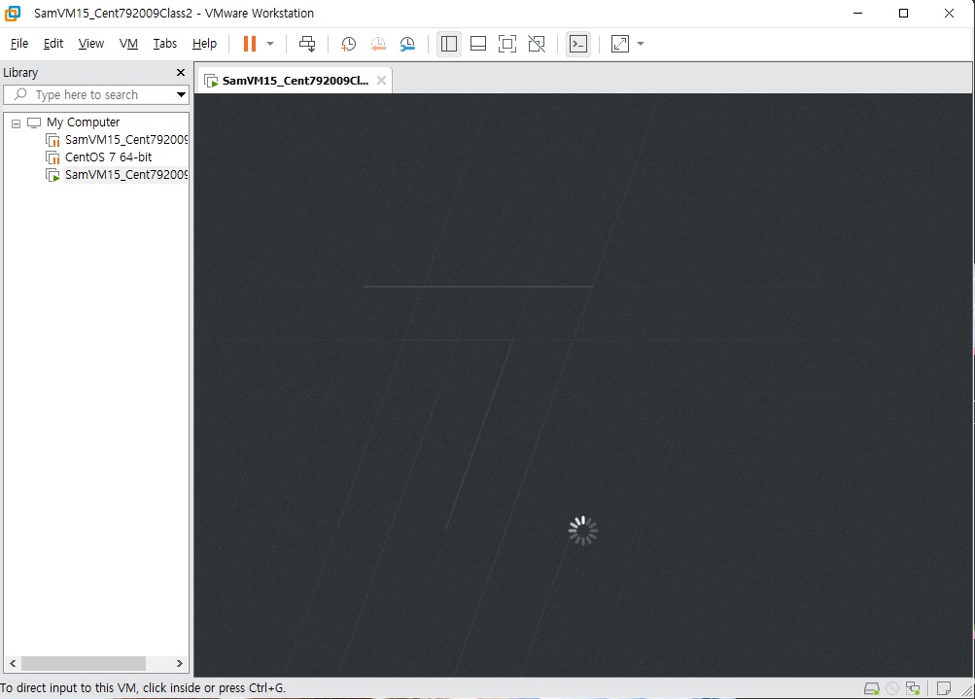The image size is (975, 699).
Task: Open the Help menu
Action: click(204, 44)
